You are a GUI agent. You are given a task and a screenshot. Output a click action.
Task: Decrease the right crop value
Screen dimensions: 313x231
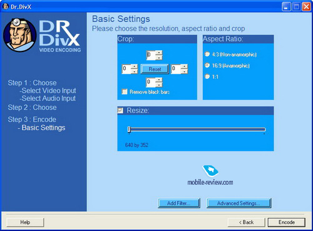[184, 71]
